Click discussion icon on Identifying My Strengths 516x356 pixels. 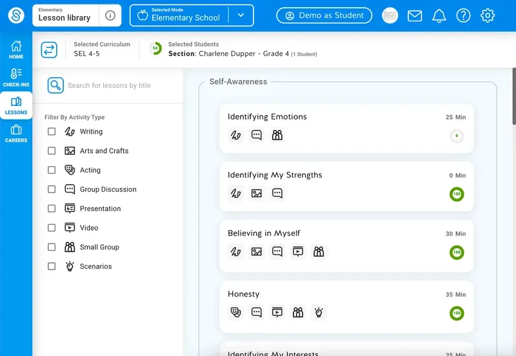(277, 193)
